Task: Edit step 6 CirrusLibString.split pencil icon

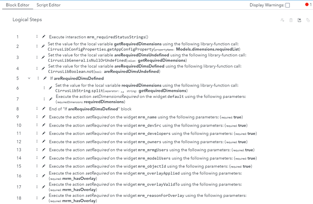Action: [x=50, y=88]
